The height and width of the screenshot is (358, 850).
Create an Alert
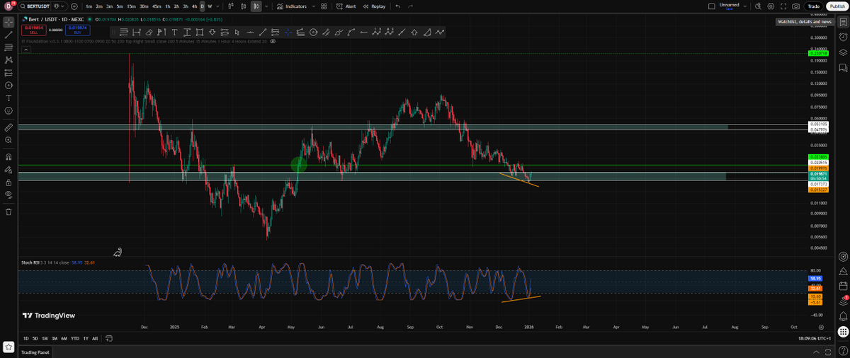(346, 6)
